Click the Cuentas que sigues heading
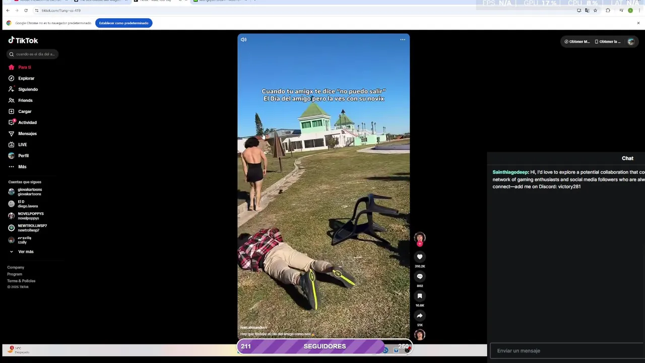This screenshot has height=363, width=645. [25, 182]
